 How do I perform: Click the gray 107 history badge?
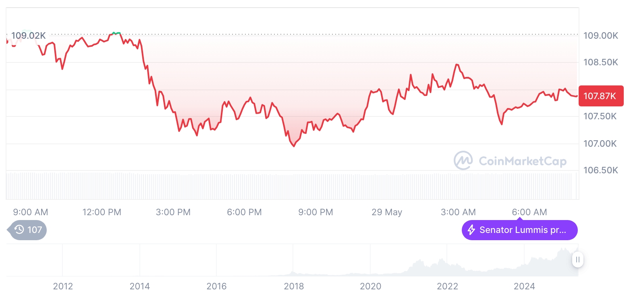27,230
